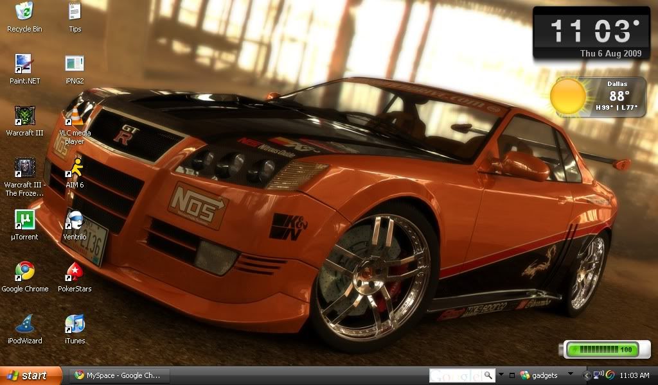Select the Ventrilo shortcut icon
This screenshot has height=385, width=658.
tap(75, 219)
